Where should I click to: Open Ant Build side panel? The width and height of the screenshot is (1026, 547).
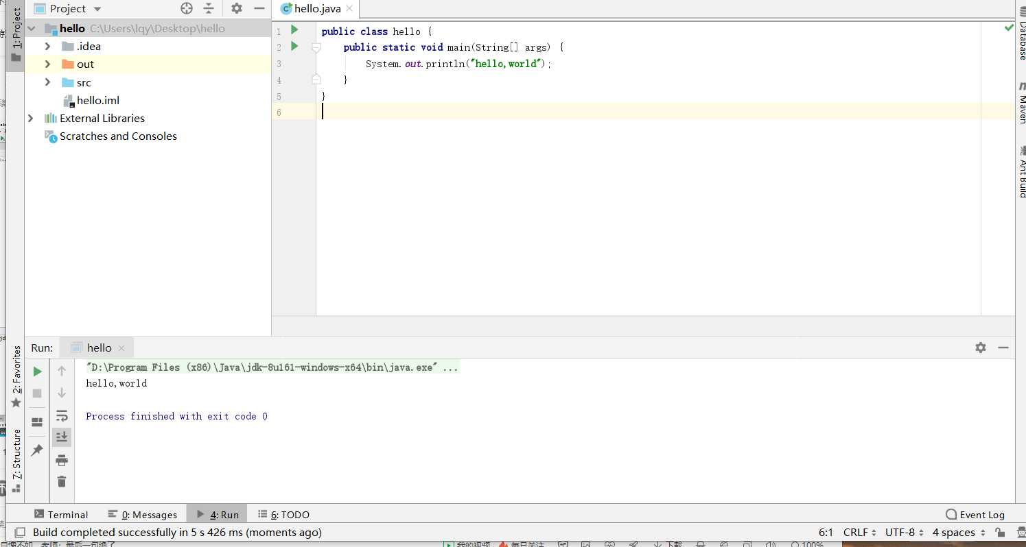(1021, 171)
